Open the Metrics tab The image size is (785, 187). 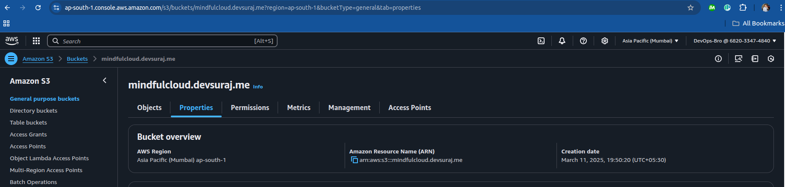pyautogui.click(x=299, y=108)
